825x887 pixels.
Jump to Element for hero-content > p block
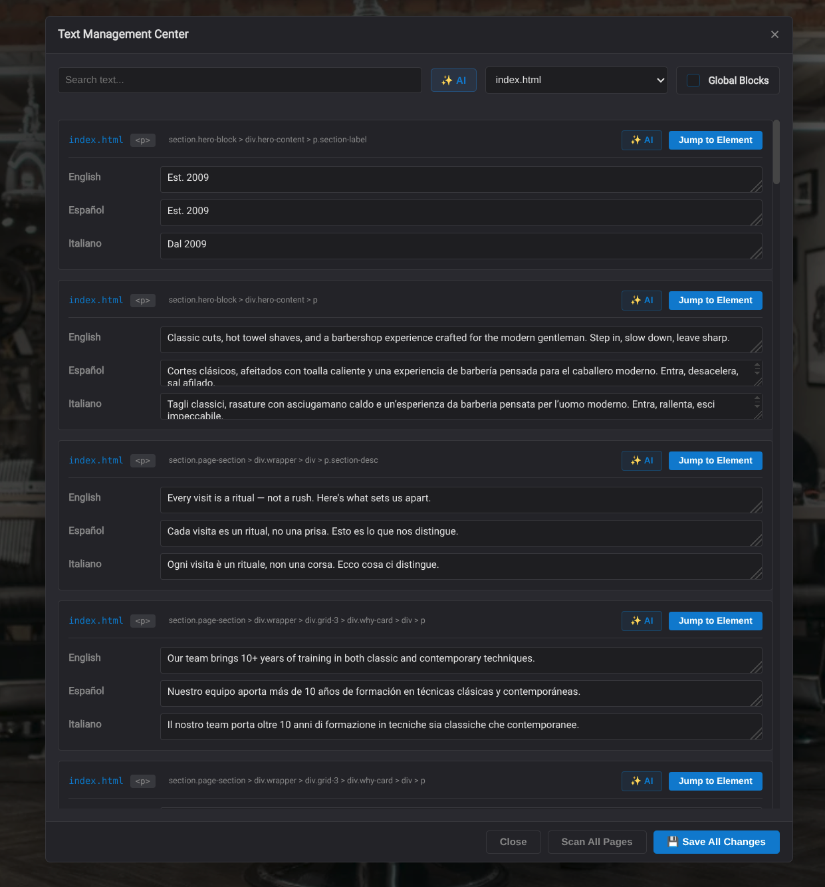[715, 301]
